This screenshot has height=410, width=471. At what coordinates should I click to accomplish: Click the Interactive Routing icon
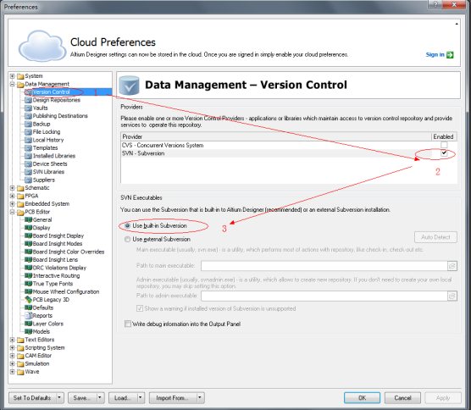point(28,276)
